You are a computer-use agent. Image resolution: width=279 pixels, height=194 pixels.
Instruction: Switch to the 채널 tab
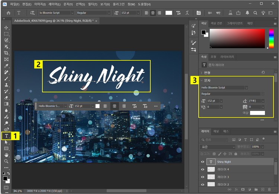point(216,131)
